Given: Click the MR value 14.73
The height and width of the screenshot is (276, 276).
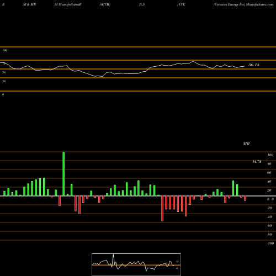Looking at the screenshot, I should [x=257, y=162].
